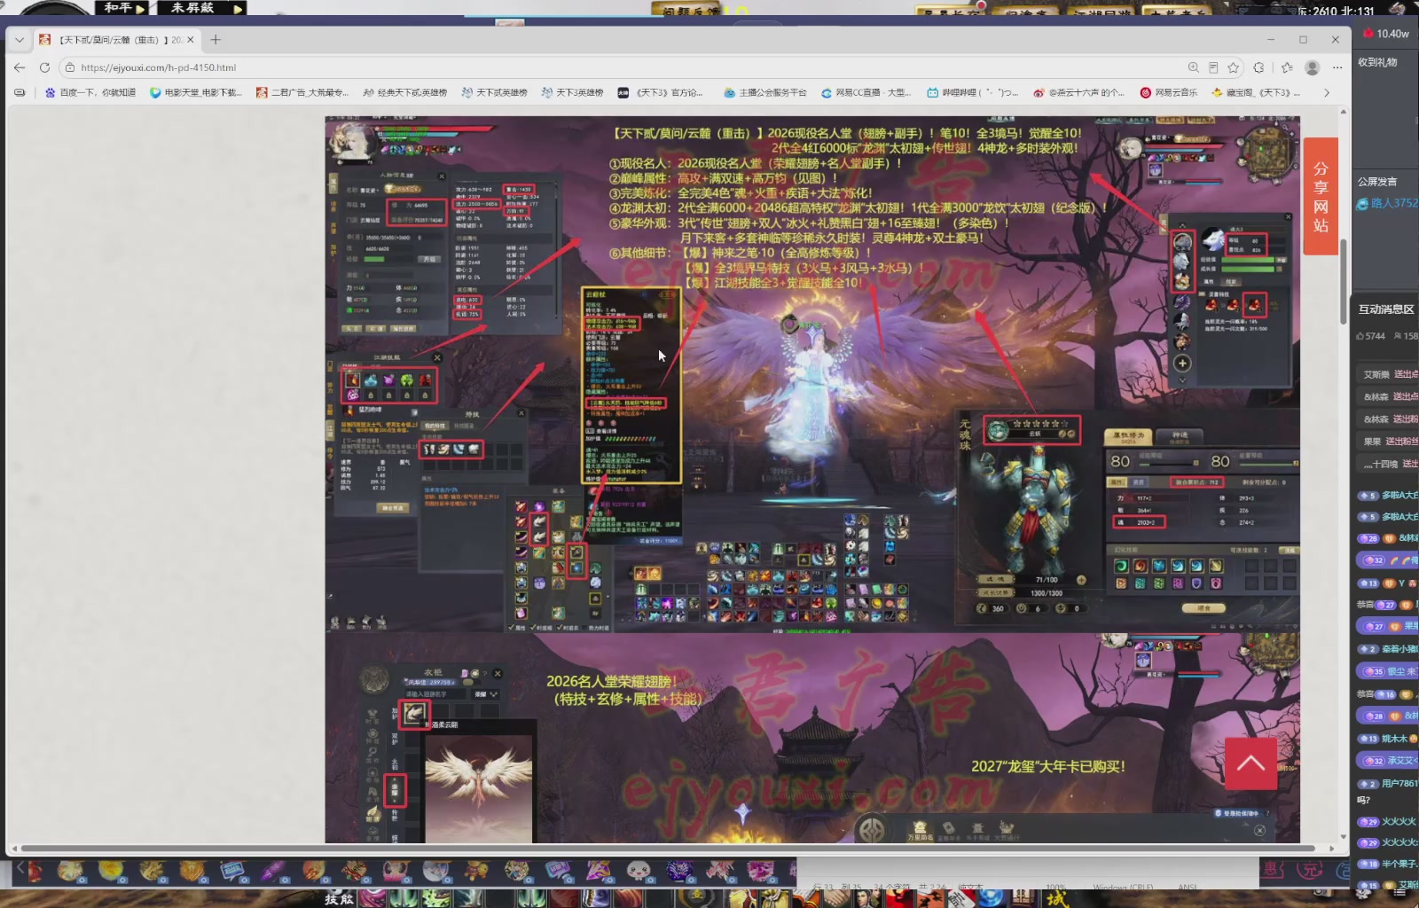Close the 天下贰/莫问/云麓 tab
This screenshot has width=1419, height=908.
coord(190,40)
